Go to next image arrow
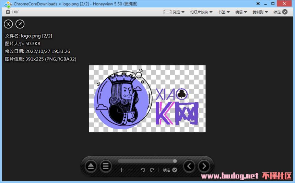Viewport: 295px width, 183px height. point(204,167)
